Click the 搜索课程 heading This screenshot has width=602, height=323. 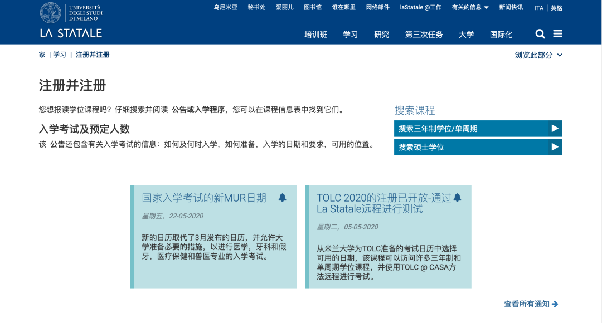(414, 110)
